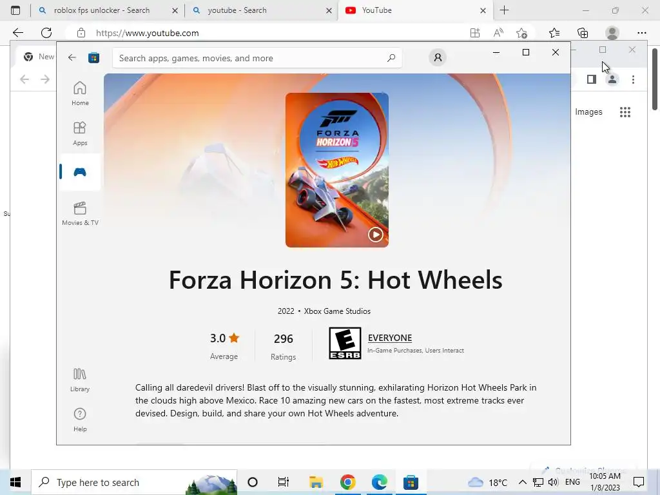Open Library in Store sidebar

coord(80,380)
